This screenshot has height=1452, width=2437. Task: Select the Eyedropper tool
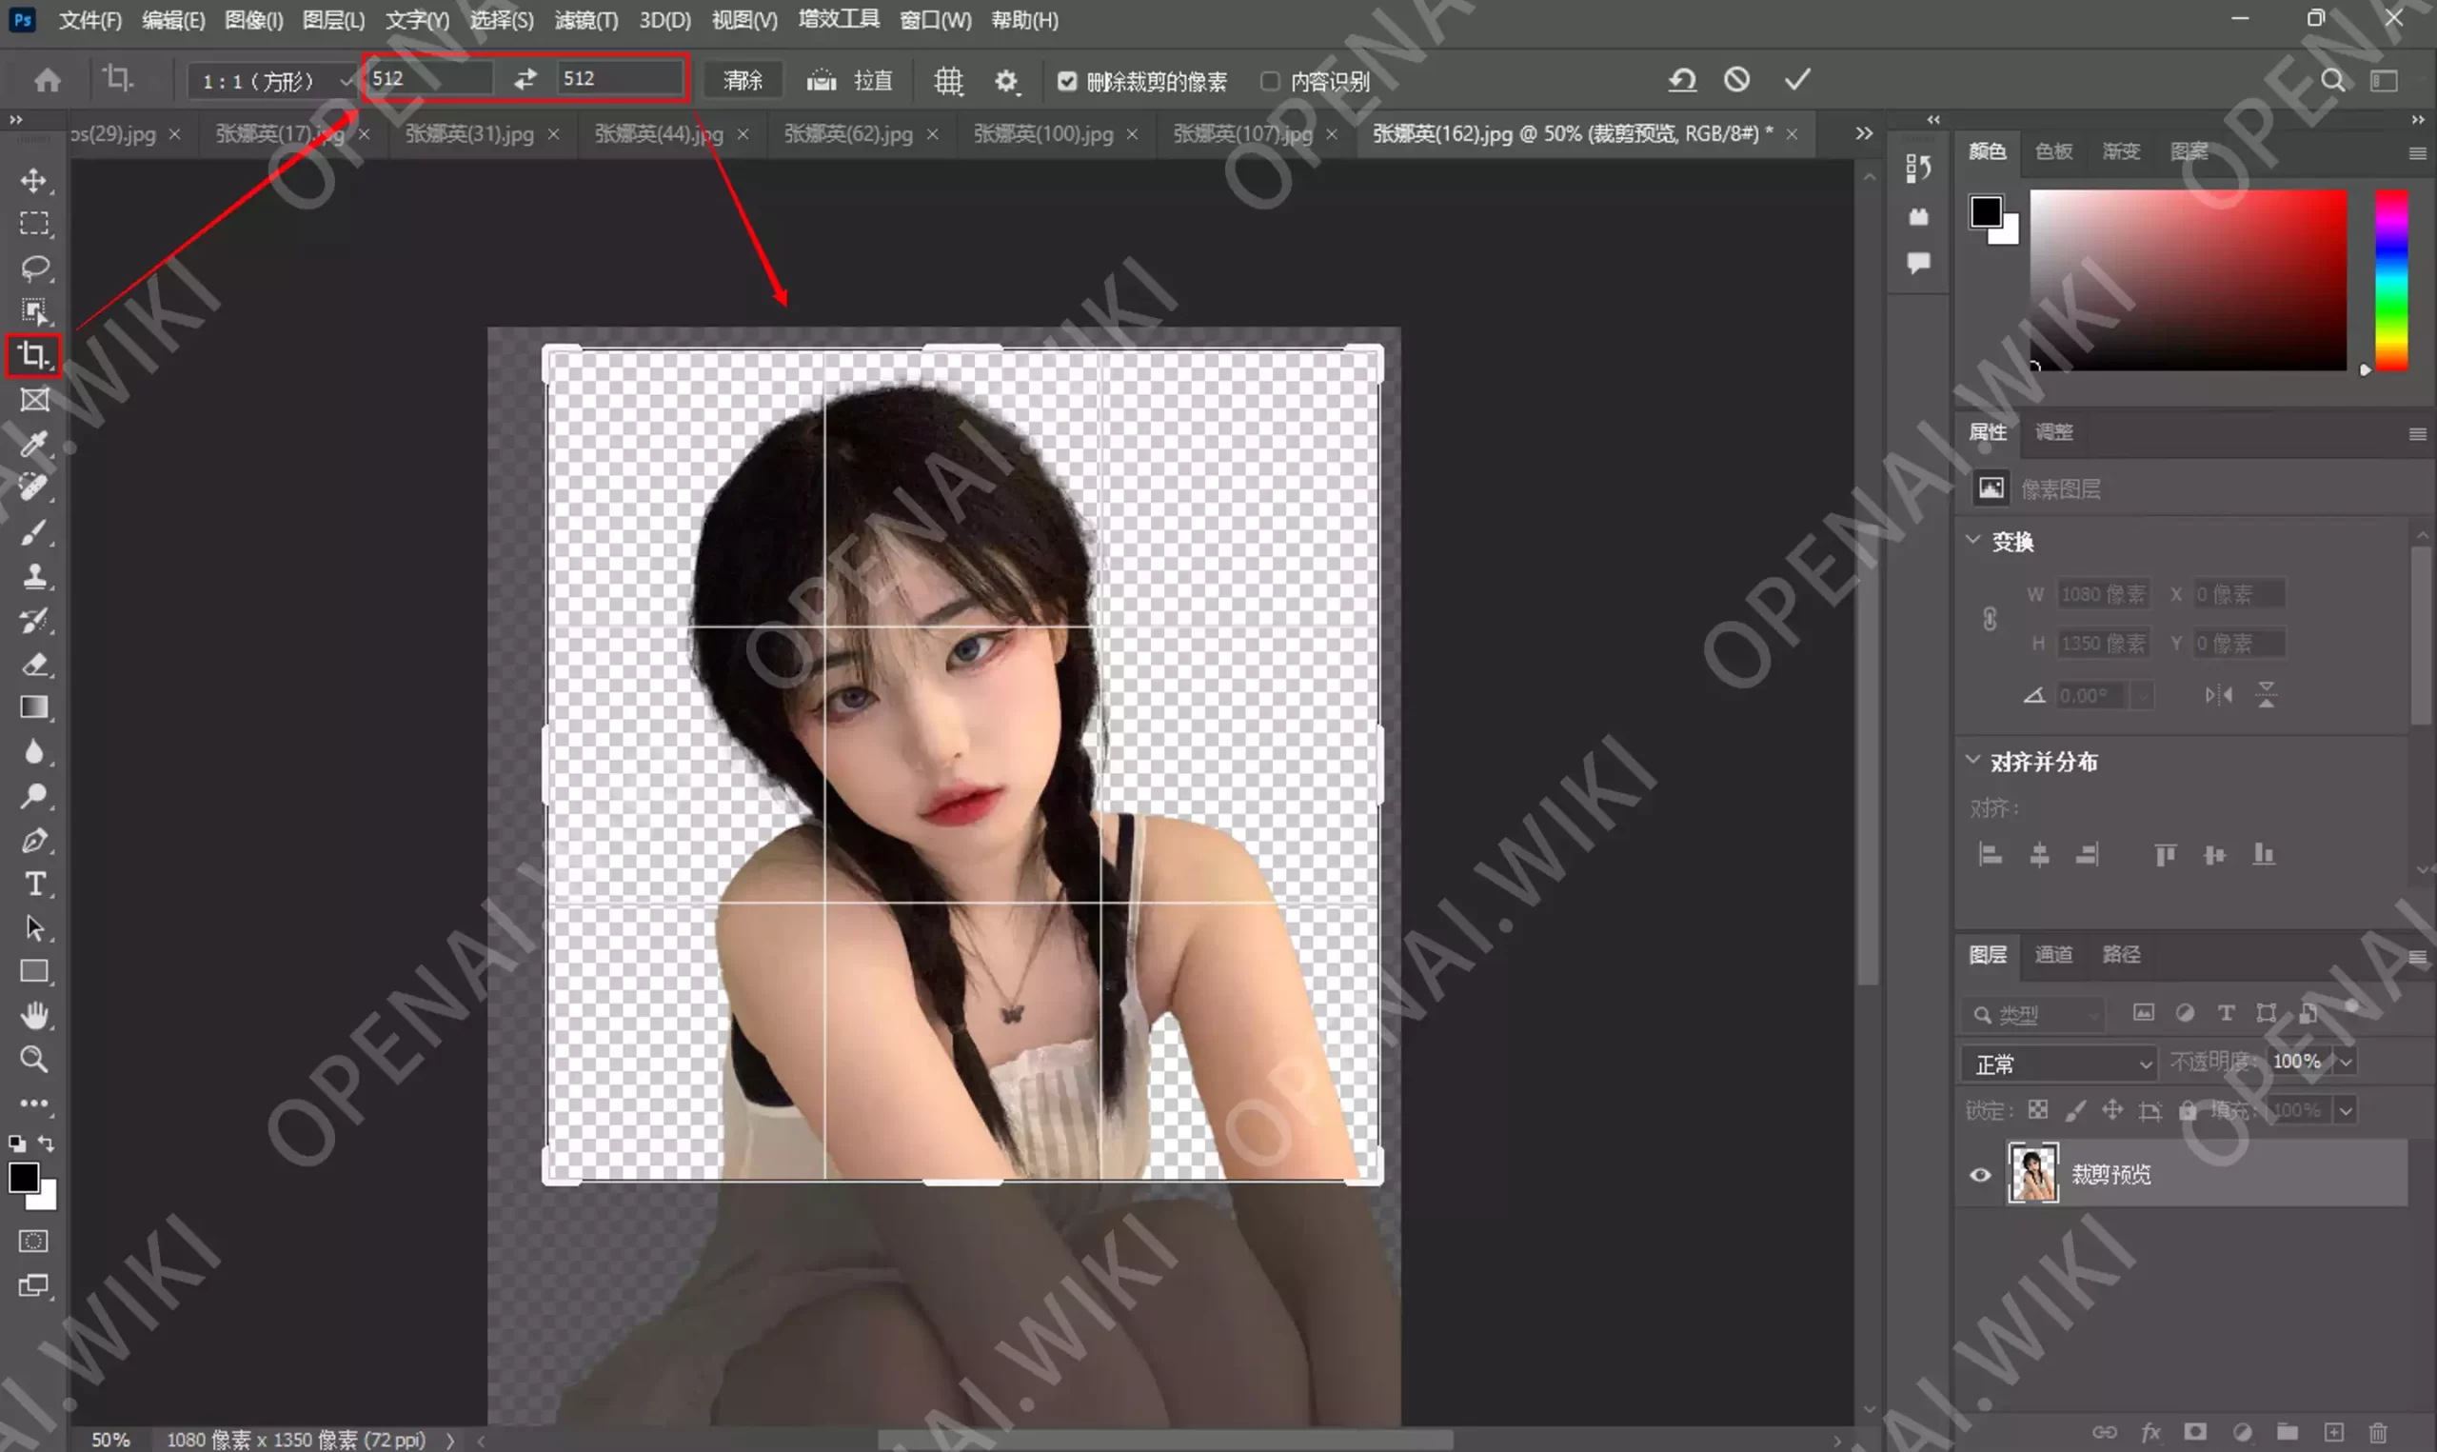click(34, 445)
